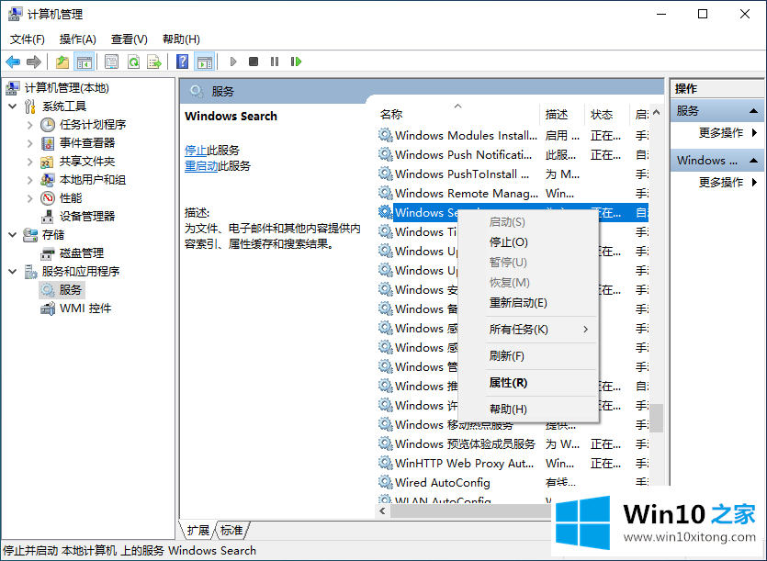This screenshot has width=767, height=561.
Task: Expand the 任务计划程序 node
Action: 29,125
